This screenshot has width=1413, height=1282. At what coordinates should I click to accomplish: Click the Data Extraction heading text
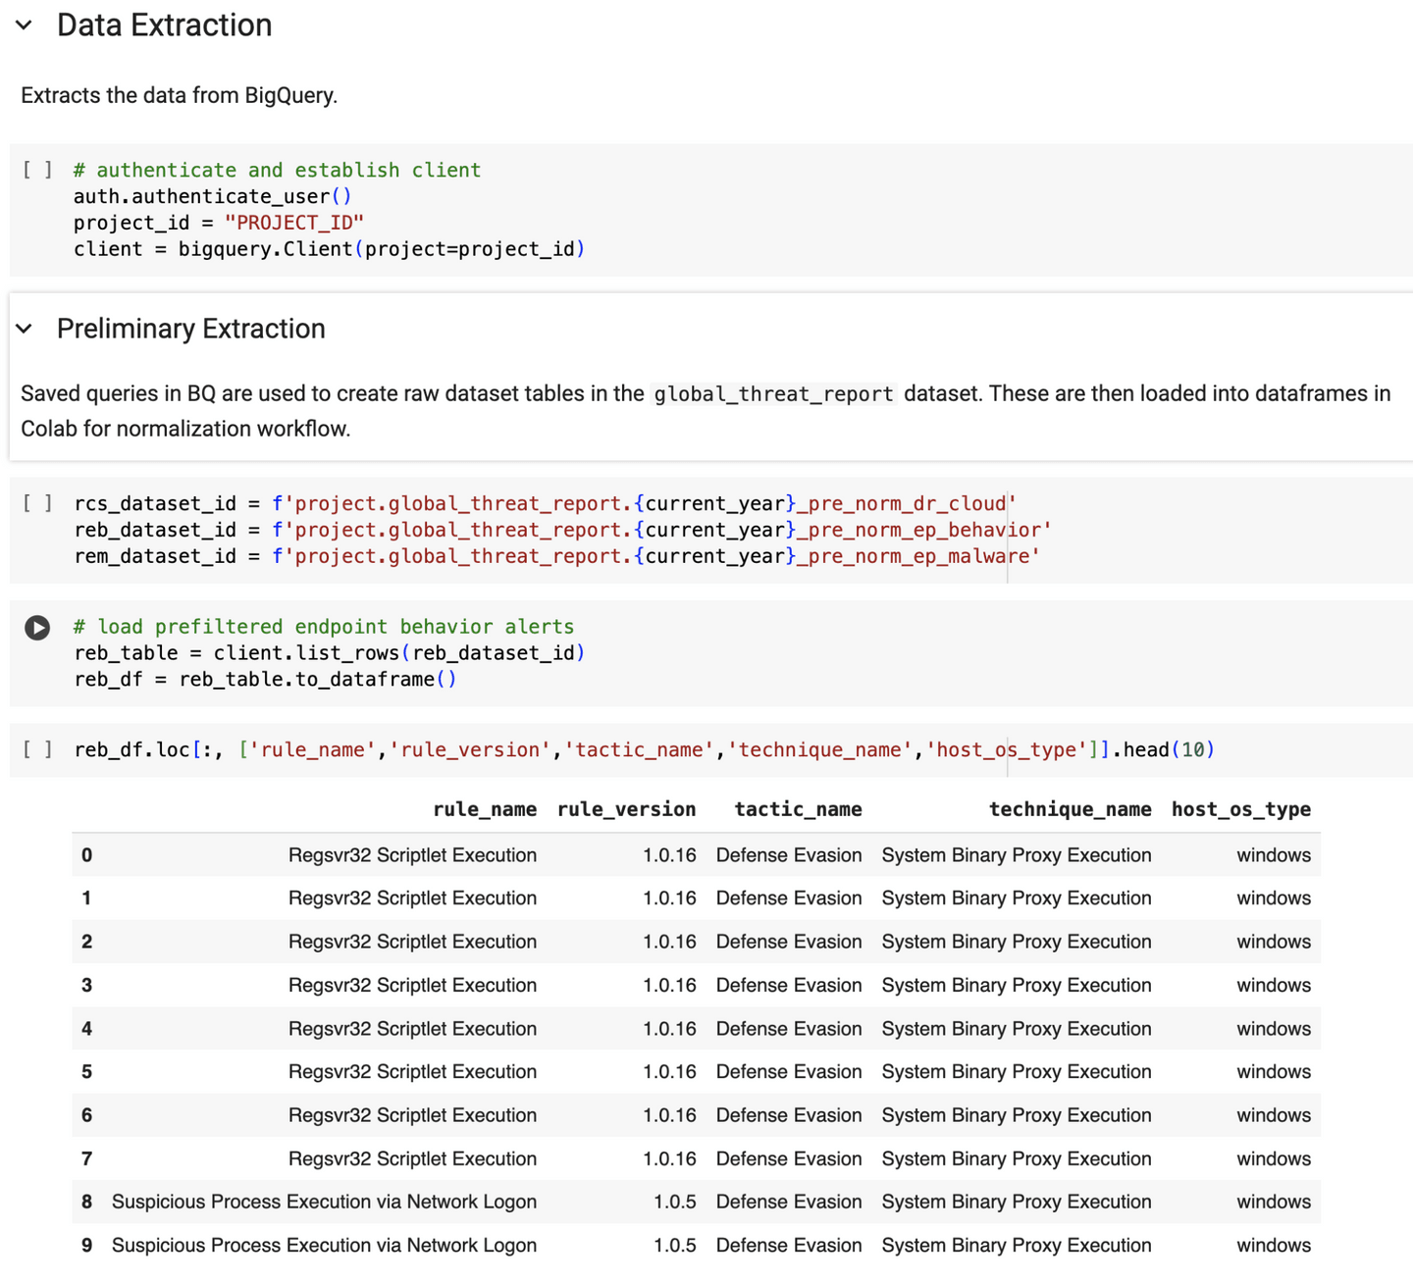[x=164, y=26]
